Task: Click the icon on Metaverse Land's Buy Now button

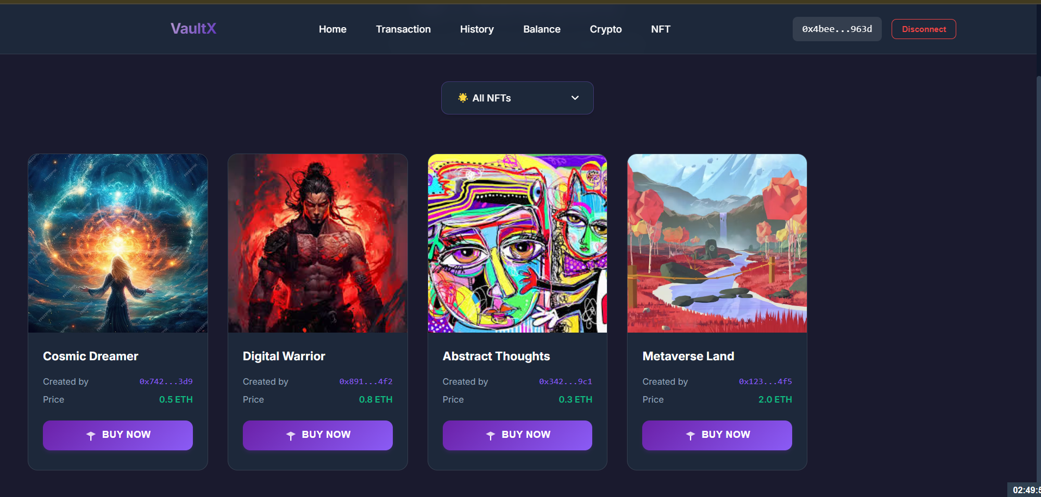Action: click(x=691, y=435)
